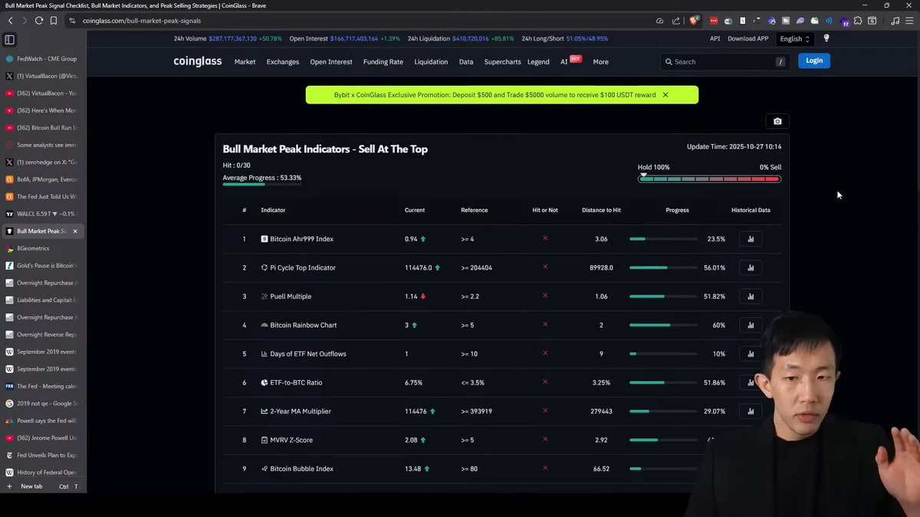Open the Legend navigation link
The width and height of the screenshot is (920, 517).
pyautogui.click(x=538, y=62)
